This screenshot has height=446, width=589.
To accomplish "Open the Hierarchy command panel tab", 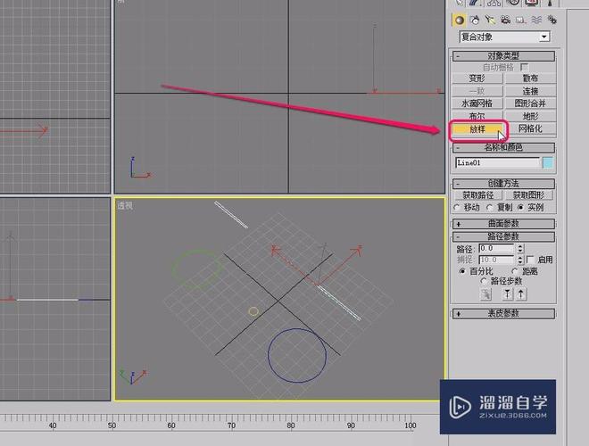I will tap(494, 3).
